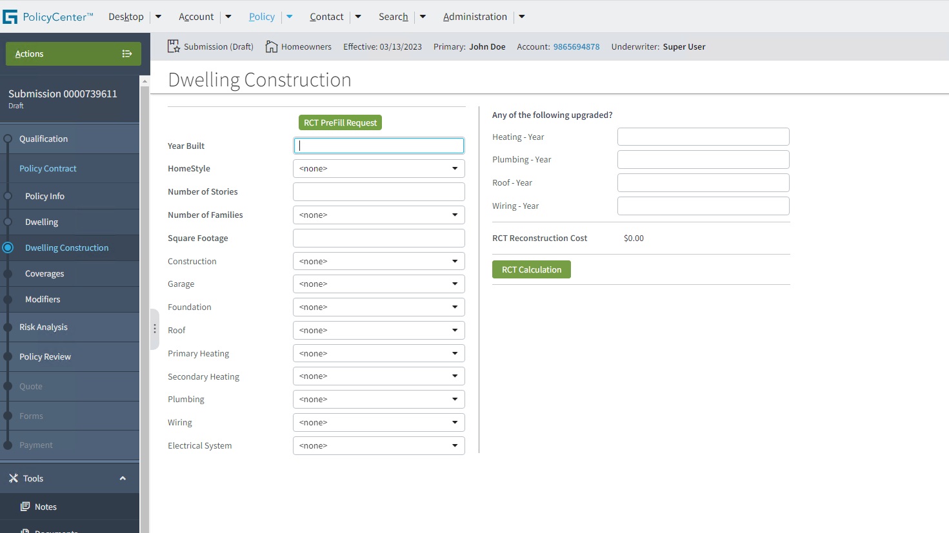Expand the Desktop menu dropdown arrow
949x533 pixels.
(x=159, y=17)
